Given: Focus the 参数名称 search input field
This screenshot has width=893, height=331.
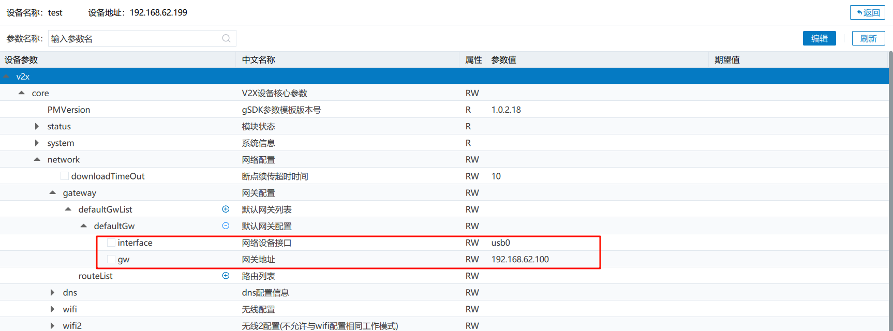Looking at the screenshot, I should point(135,38).
